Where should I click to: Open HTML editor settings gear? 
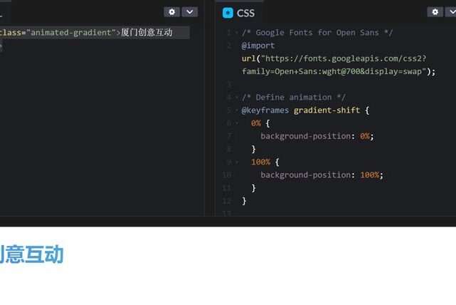point(171,12)
